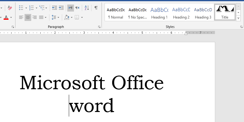Viewport: 244px width, 122px height.
Task: Open the Font Color dropdown arrow
Action: 11,18
